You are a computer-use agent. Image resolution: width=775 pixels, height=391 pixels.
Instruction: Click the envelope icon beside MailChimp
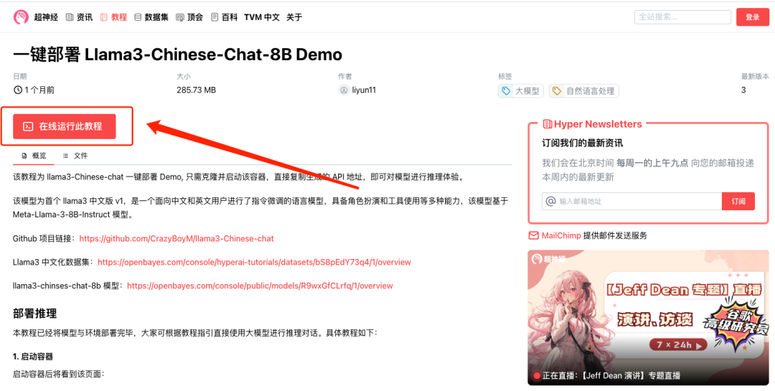(533, 235)
